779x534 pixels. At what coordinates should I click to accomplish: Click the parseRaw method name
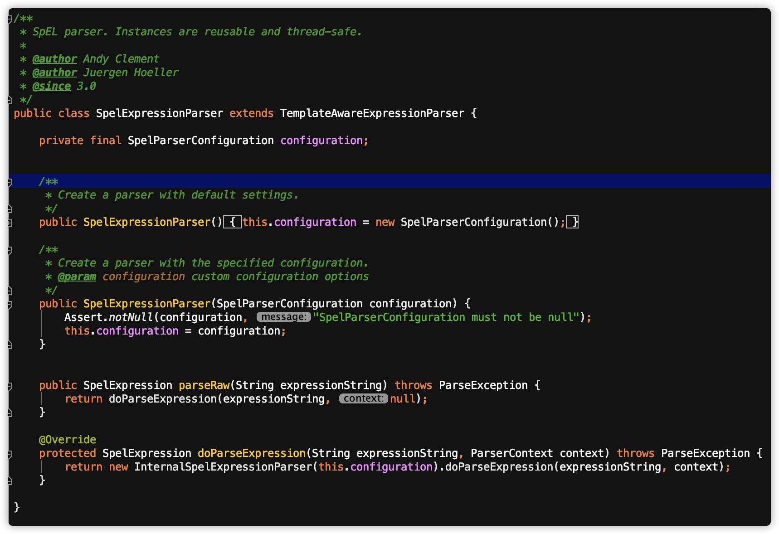(204, 385)
